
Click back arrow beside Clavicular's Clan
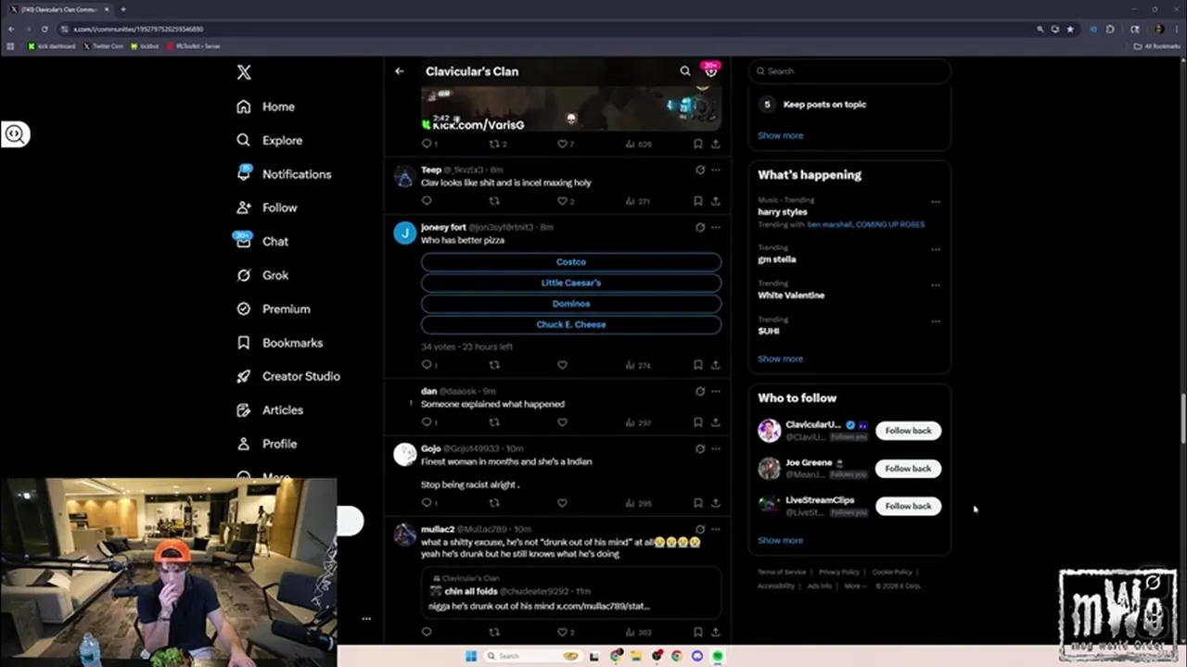point(400,71)
